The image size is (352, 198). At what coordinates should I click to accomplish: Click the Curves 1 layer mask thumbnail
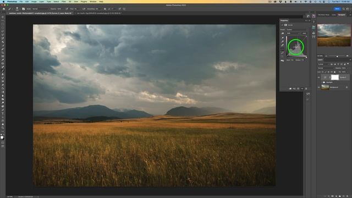pyautogui.click(x=335, y=77)
